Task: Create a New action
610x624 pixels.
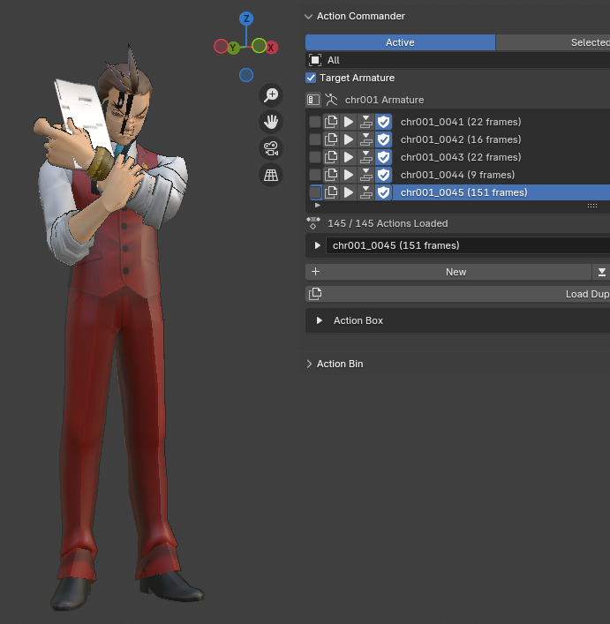Action: (x=448, y=272)
